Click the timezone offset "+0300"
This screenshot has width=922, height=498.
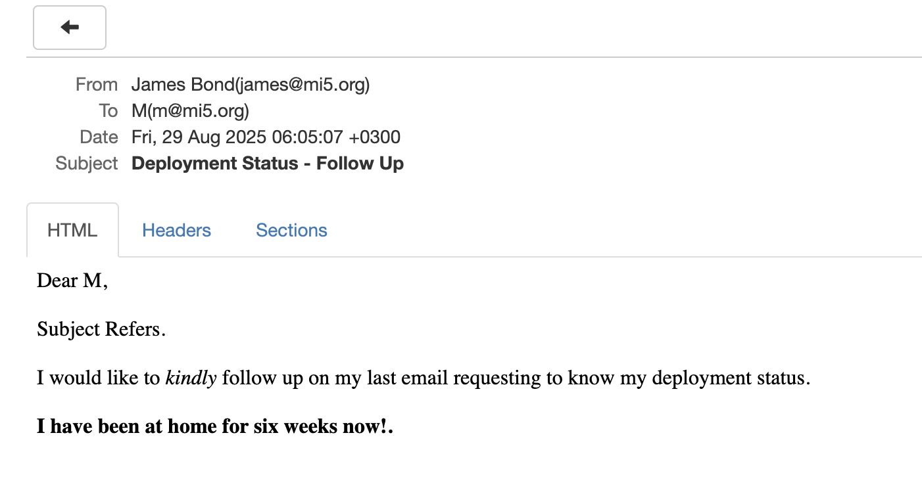pyautogui.click(x=375, y=137)
